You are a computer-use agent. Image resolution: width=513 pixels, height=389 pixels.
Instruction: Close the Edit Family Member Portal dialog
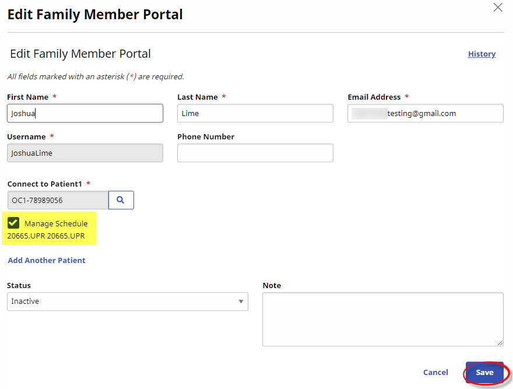point(498,8)
